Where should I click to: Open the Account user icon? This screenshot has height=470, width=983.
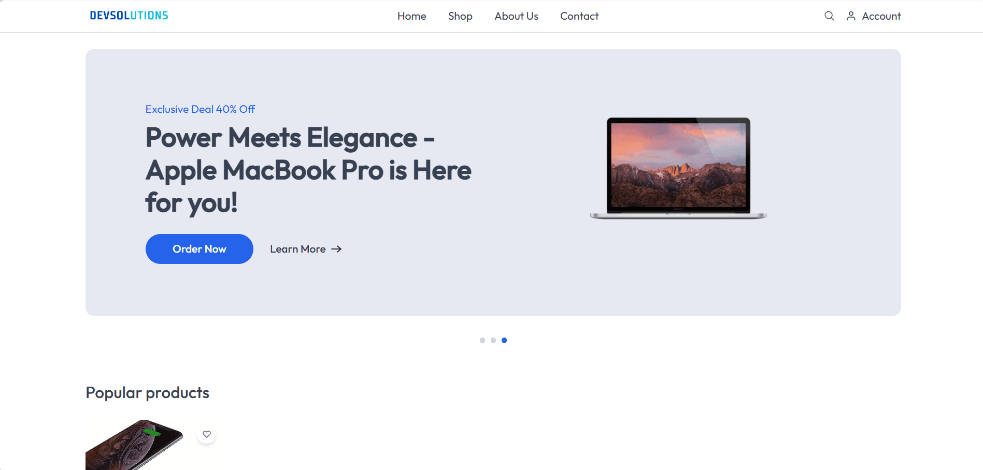851,16
